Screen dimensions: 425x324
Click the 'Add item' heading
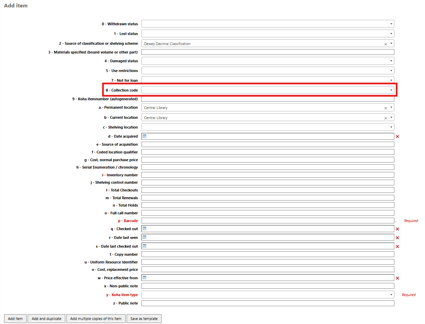(x=16, y=5)
